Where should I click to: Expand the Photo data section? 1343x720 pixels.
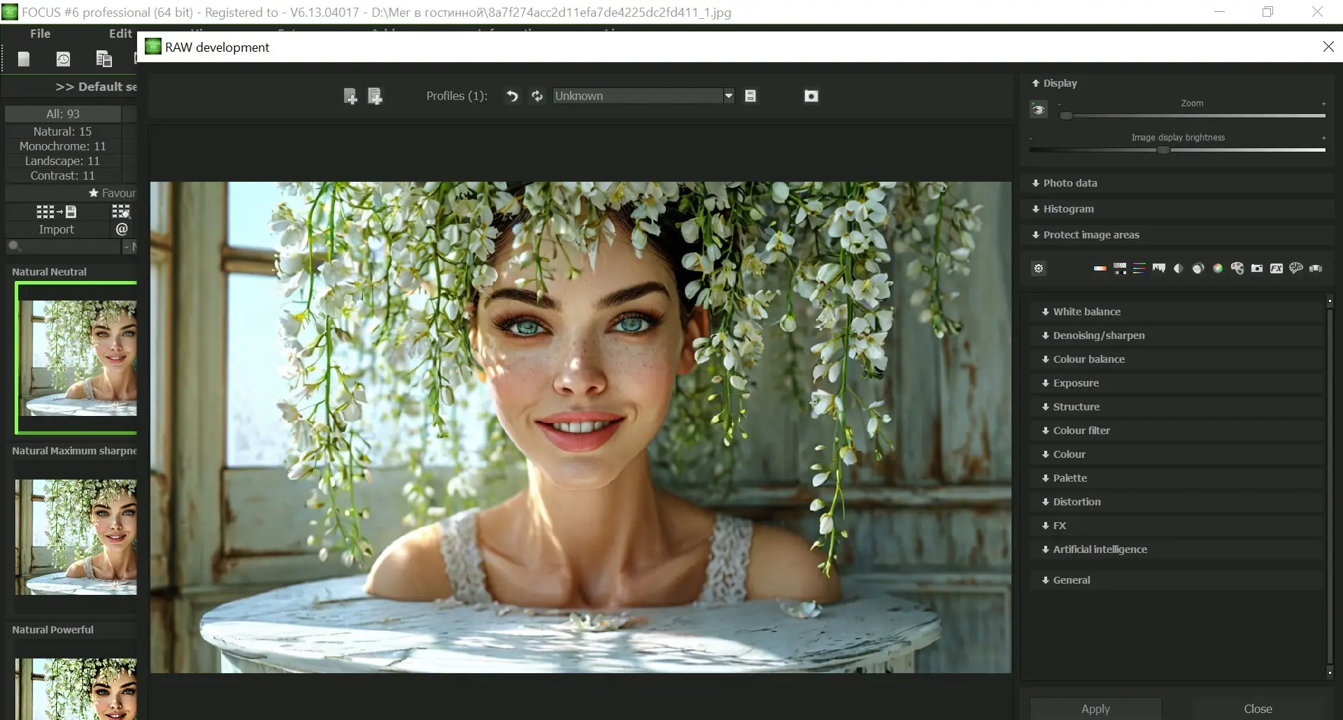click(x=1177, y=183)
